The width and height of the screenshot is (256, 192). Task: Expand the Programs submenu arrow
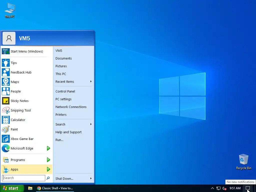tap(48, 160)
